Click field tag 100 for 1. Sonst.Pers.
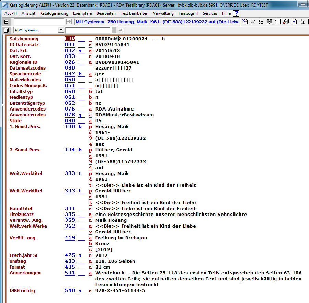 point(70,126)
